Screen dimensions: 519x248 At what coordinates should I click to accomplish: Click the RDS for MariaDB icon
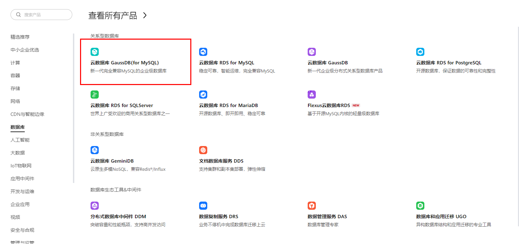(203, 95)
